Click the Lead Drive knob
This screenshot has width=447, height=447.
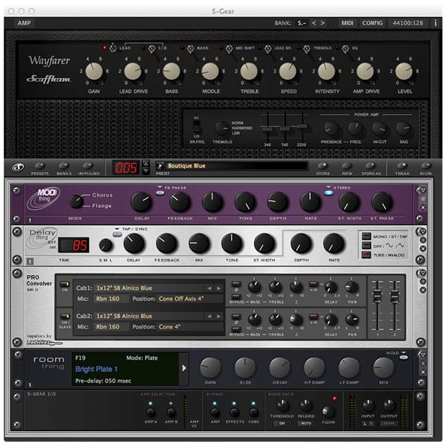point(133,72)
